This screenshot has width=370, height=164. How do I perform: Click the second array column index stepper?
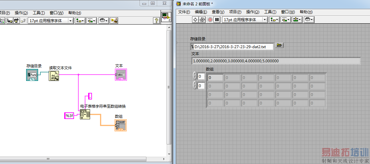click(x=195, y=85)
